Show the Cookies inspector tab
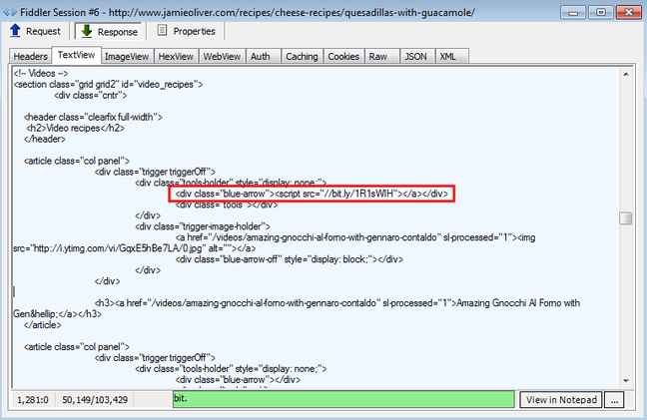This screenshot has width=647, height=420. (343, 57)
